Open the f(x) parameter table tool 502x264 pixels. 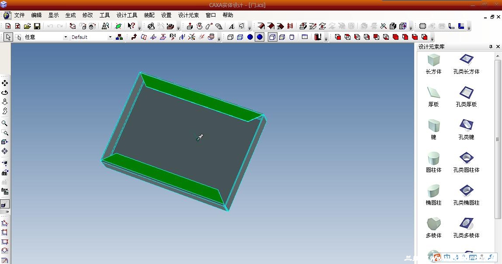click(x=173, y=37)
